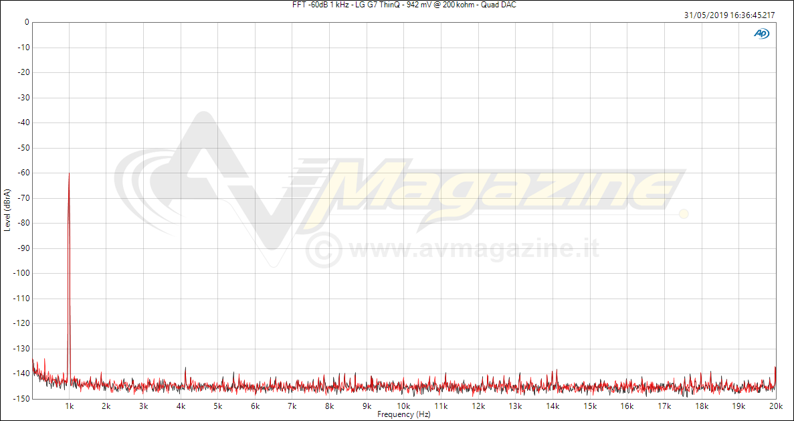Click the '3k' frequency axis tick
794x421 pixels.
144,406
